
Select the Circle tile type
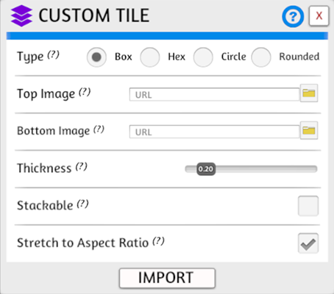tap(203, 57)
